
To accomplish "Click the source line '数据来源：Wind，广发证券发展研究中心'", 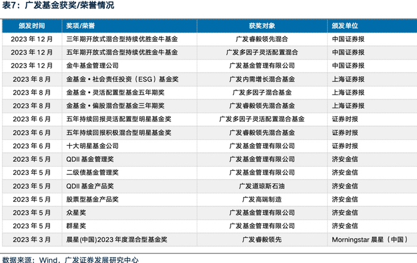I will point(70,259).
